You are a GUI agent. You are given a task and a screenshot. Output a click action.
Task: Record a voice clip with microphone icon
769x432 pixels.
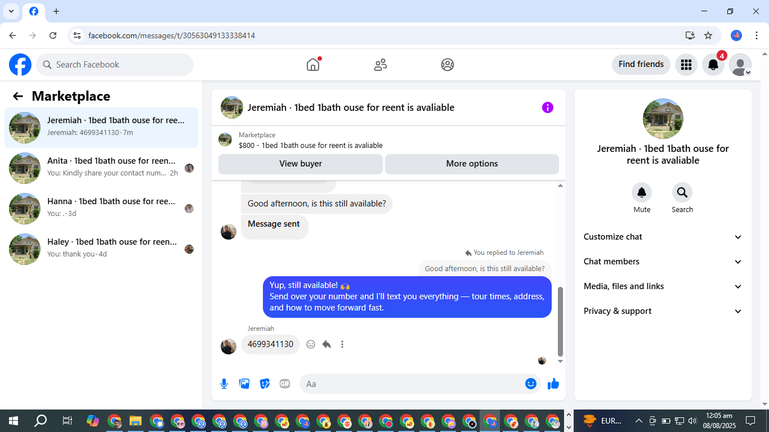tap(224, 384)
